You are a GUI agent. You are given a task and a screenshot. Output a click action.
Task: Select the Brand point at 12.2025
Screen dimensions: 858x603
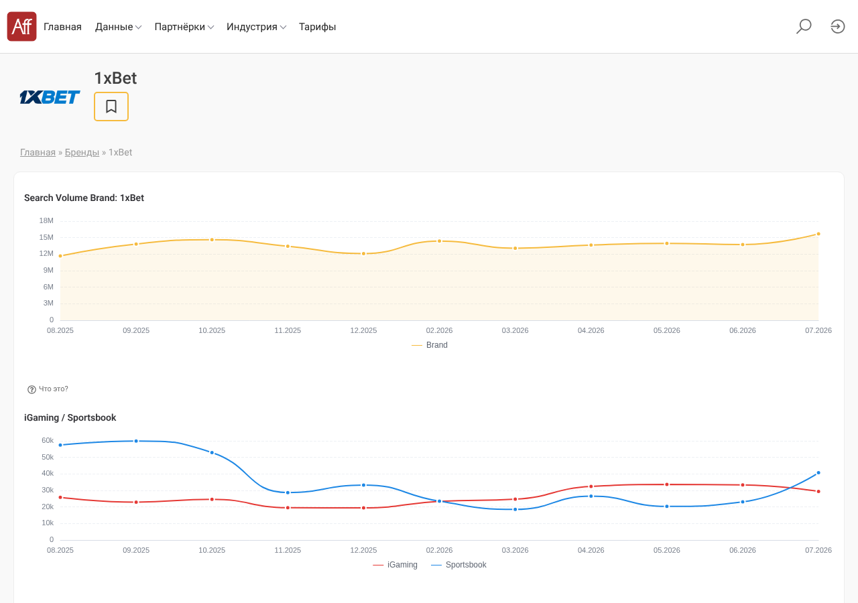pos(363,253)
